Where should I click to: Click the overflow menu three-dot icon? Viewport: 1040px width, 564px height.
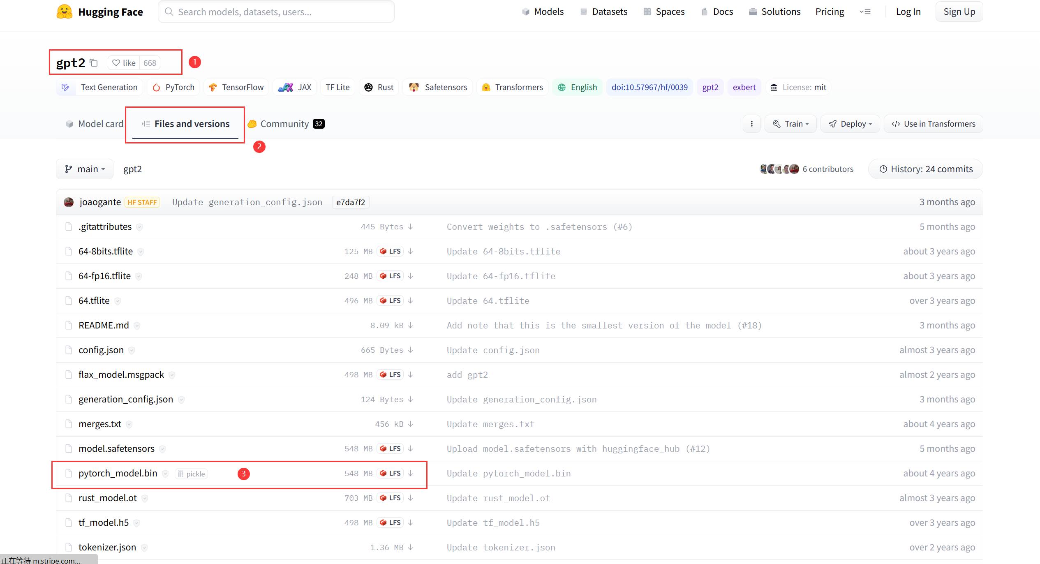coord(751,124)
